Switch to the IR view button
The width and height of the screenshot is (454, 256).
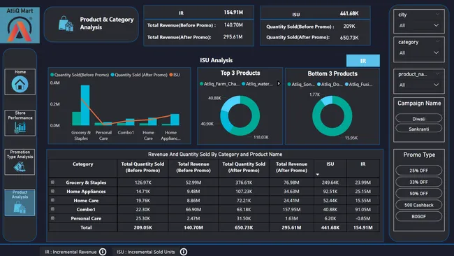coord(363,61)
